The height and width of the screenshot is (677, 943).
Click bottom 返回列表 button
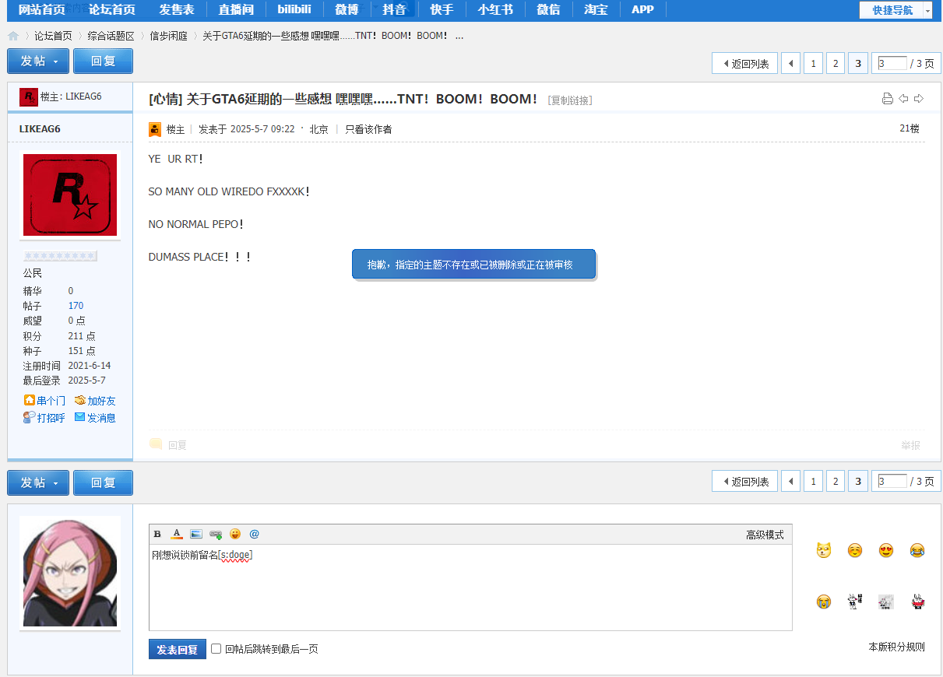745,482
